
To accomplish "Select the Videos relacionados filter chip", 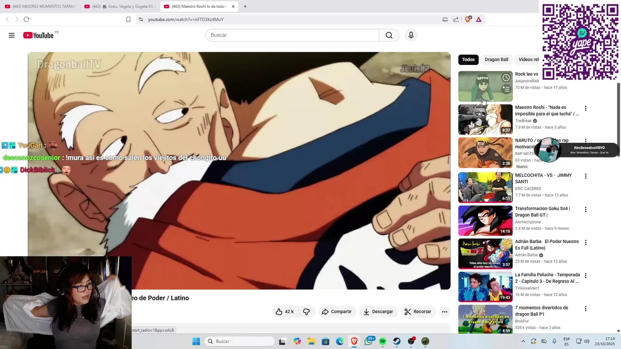I will point(528,60).
